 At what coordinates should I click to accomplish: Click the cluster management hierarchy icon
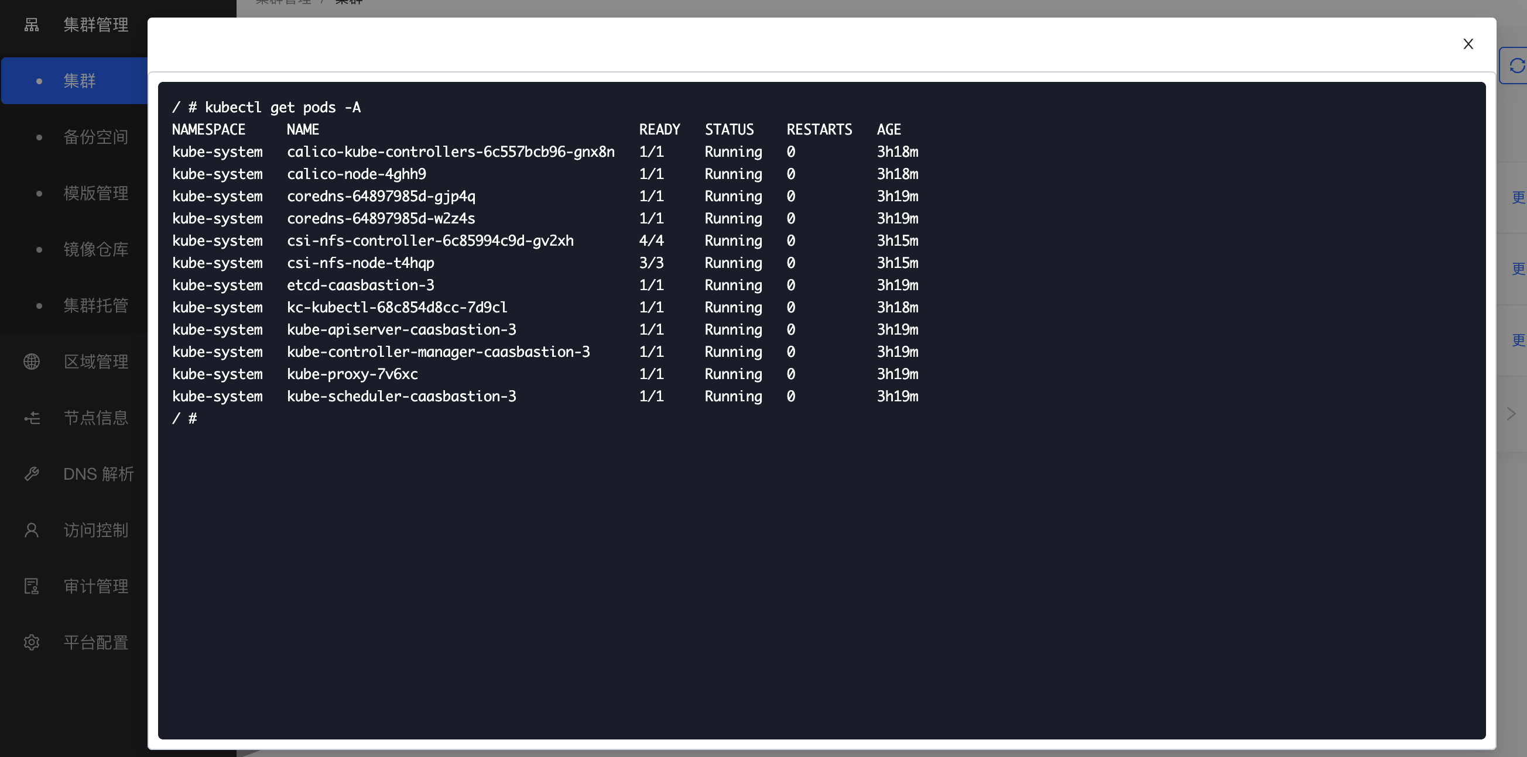tap(32, 25)
